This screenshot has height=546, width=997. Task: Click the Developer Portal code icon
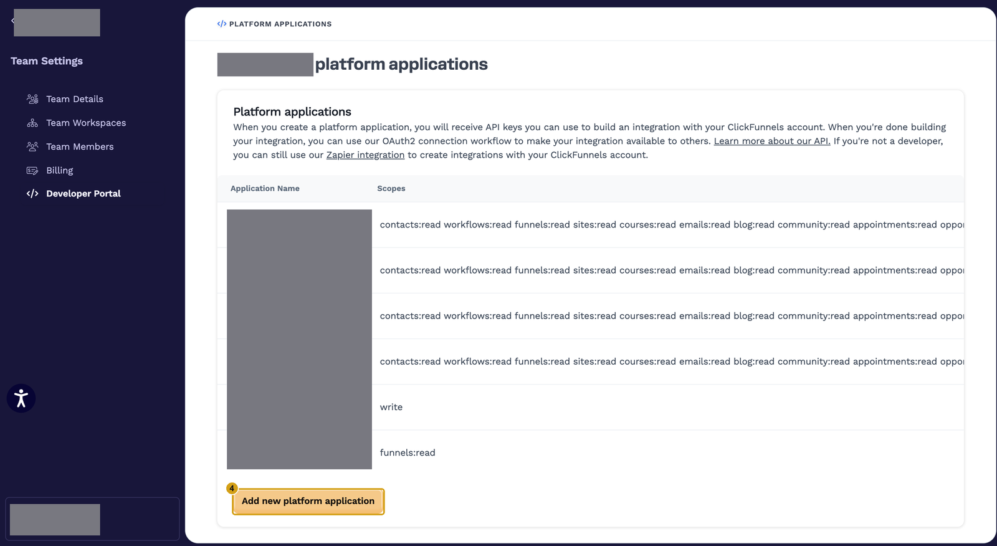pyautogui.click(x=32, y=194)
